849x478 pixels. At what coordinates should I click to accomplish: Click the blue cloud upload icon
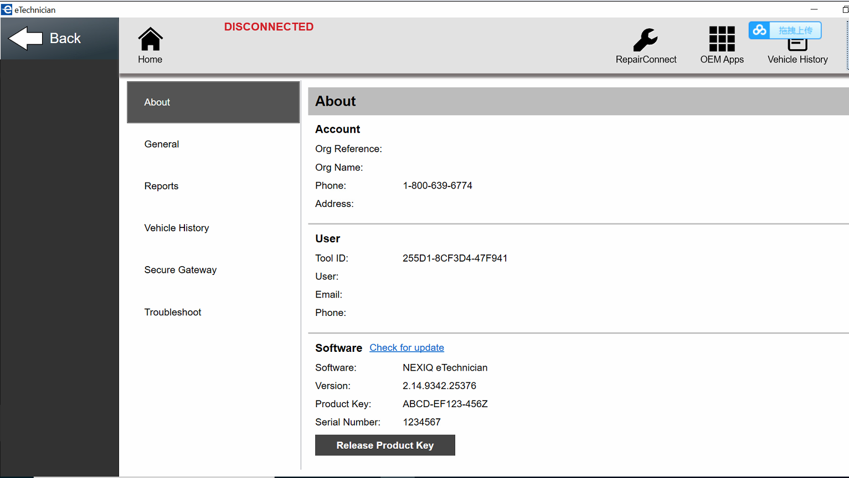click(760, 30)
